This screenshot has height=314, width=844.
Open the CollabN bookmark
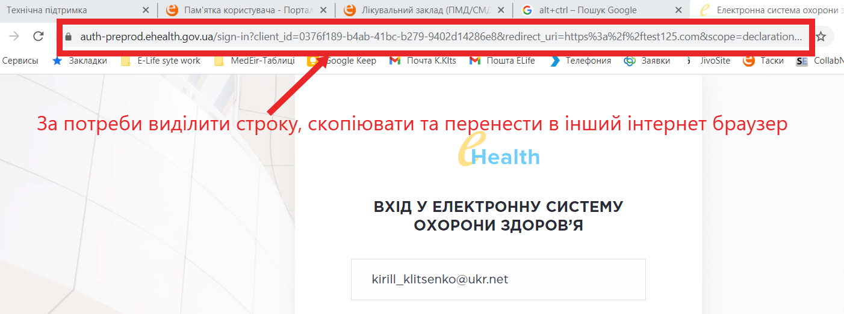click(x=820, y=61)
